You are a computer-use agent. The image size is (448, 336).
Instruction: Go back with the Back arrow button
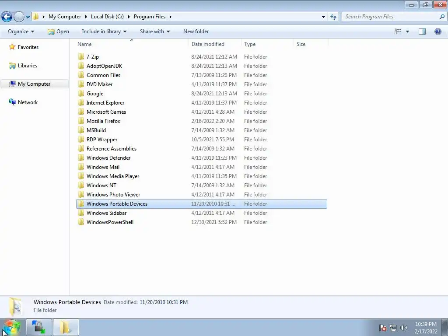tap(7, 17)
